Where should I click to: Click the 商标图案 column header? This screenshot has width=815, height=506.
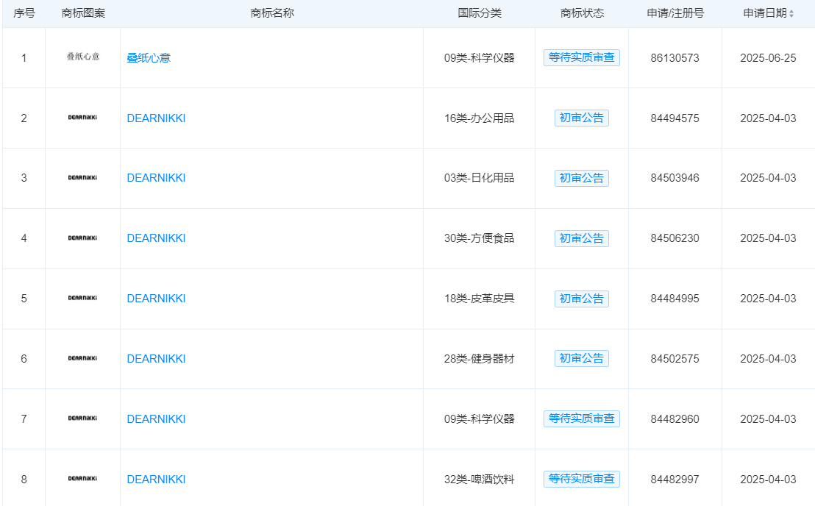pyautogui.click(x=82, y=13)
